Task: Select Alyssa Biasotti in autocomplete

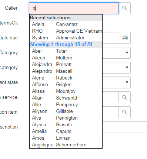Action: tap(66, 125)
